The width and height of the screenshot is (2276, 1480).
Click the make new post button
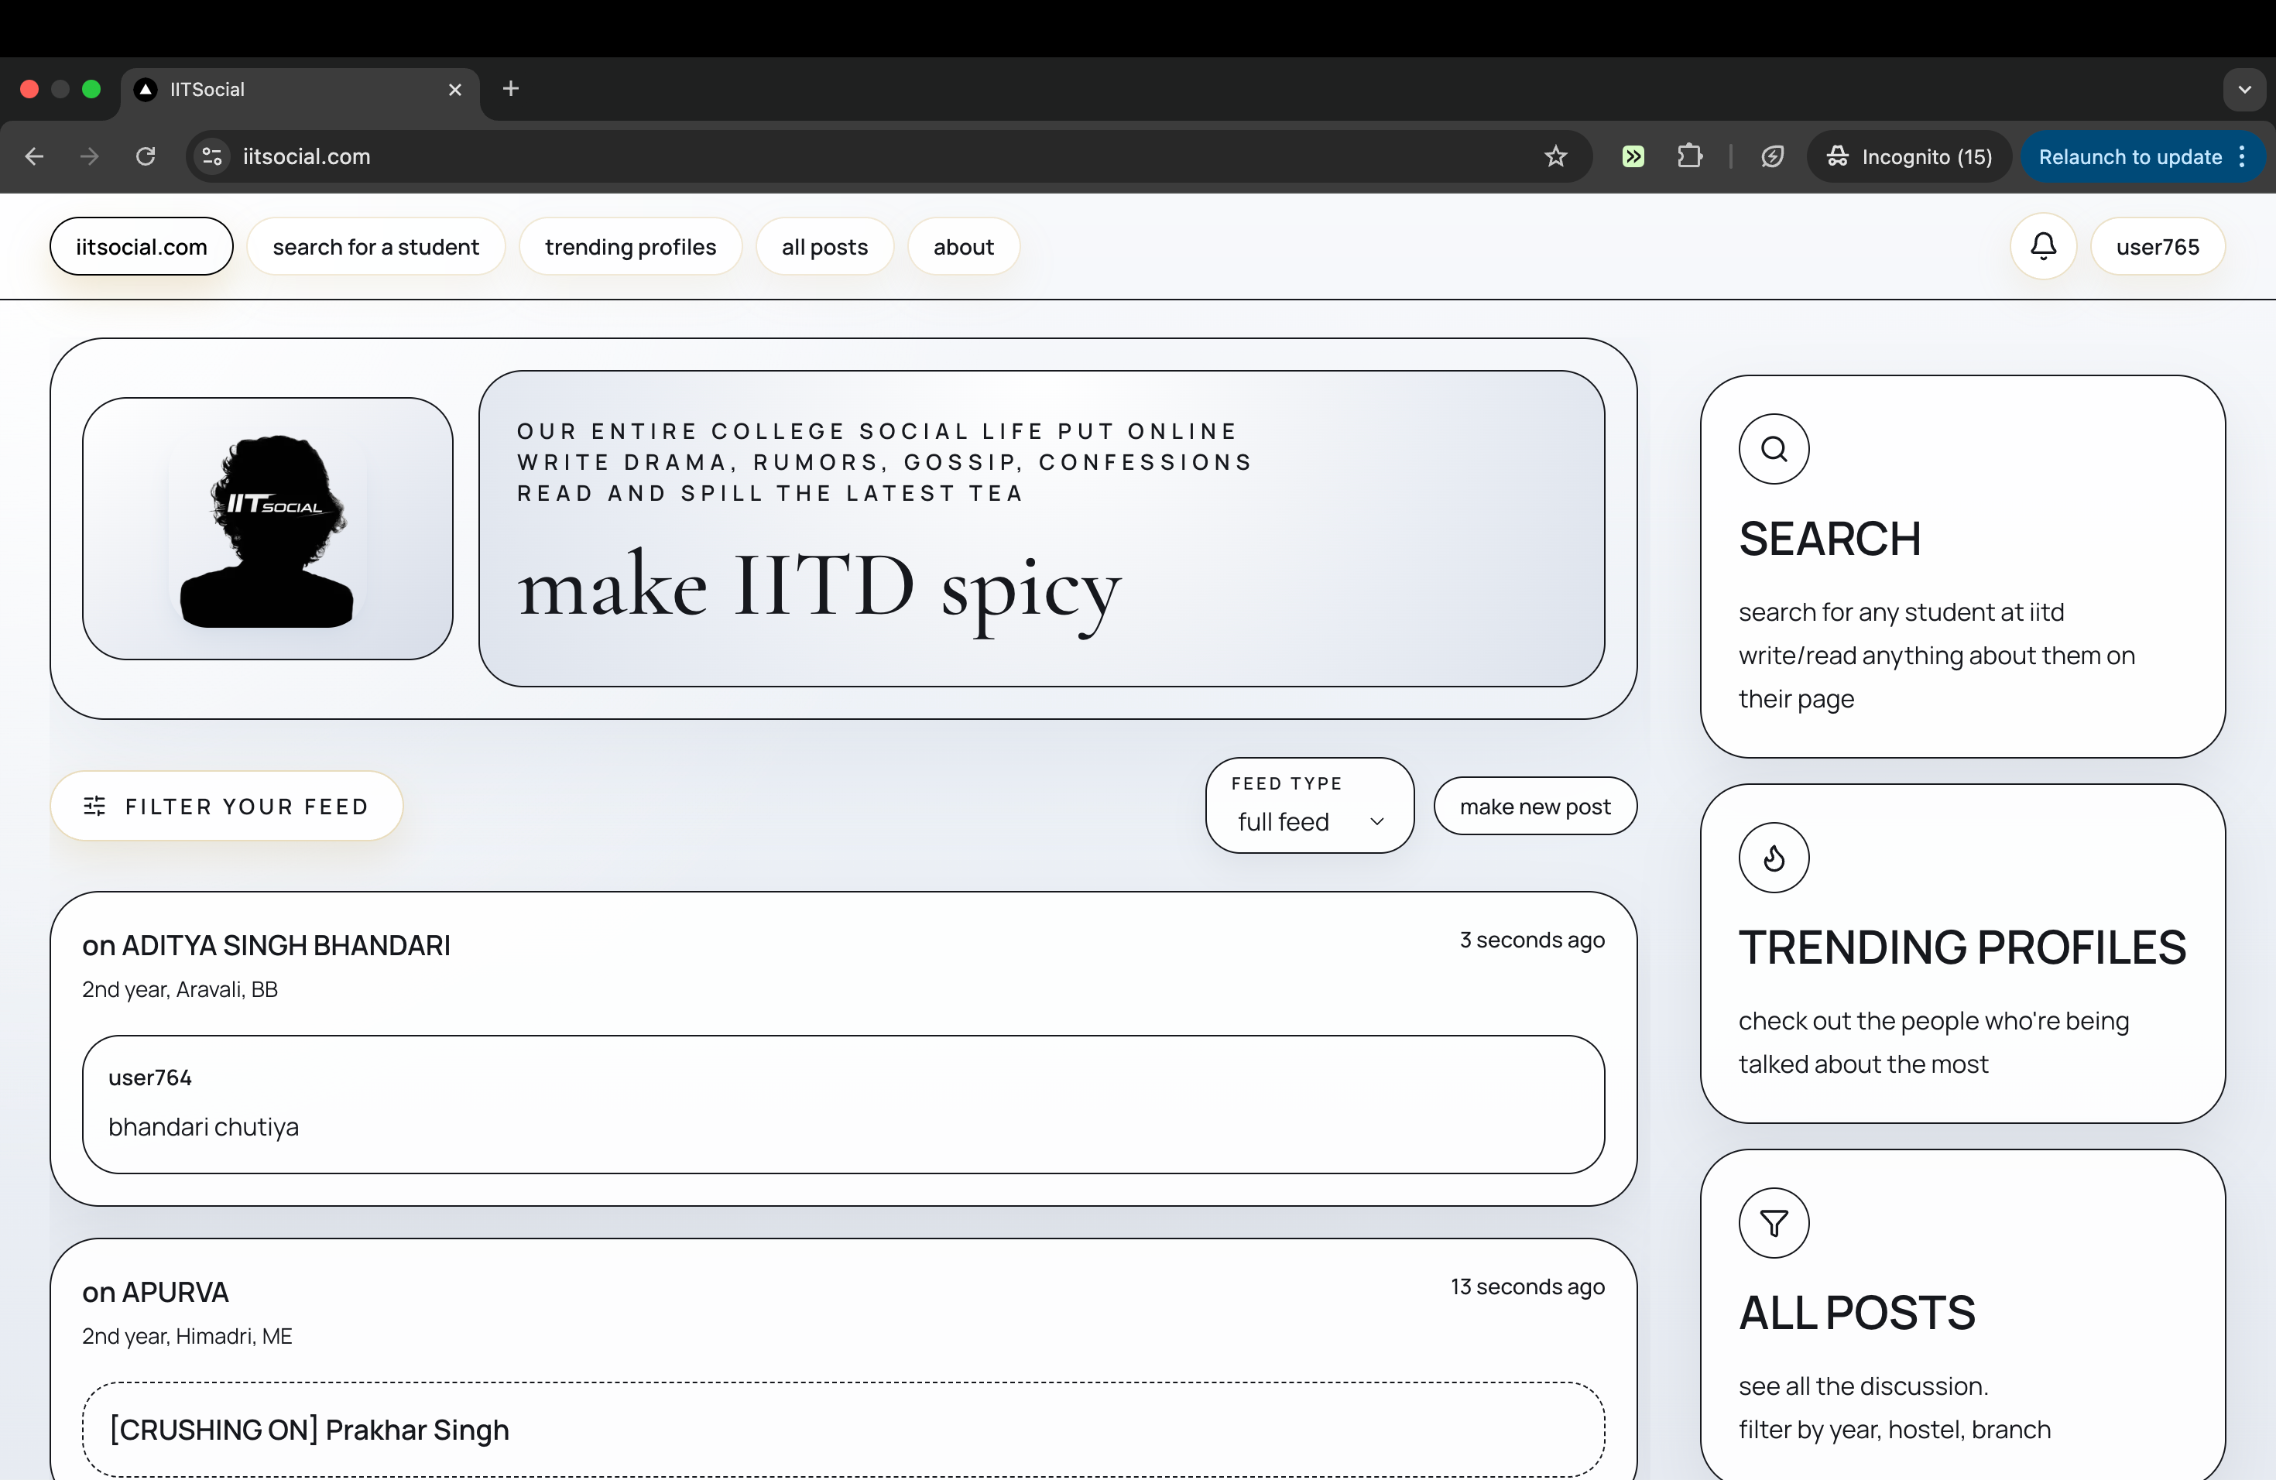coord(1534,806)
